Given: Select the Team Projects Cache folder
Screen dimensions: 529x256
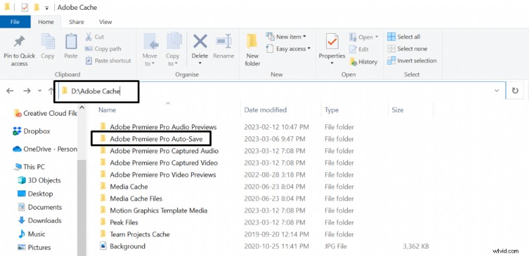Looking at the screenshot, I should pos(135,234).
